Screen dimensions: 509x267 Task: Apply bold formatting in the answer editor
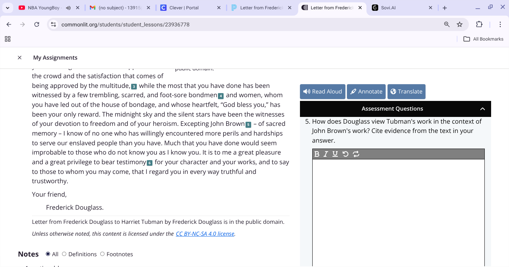(316, 154)
